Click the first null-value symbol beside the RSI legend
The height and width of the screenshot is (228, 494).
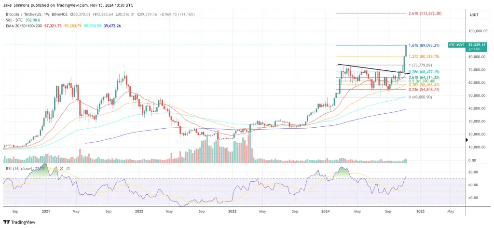(62, 169)
